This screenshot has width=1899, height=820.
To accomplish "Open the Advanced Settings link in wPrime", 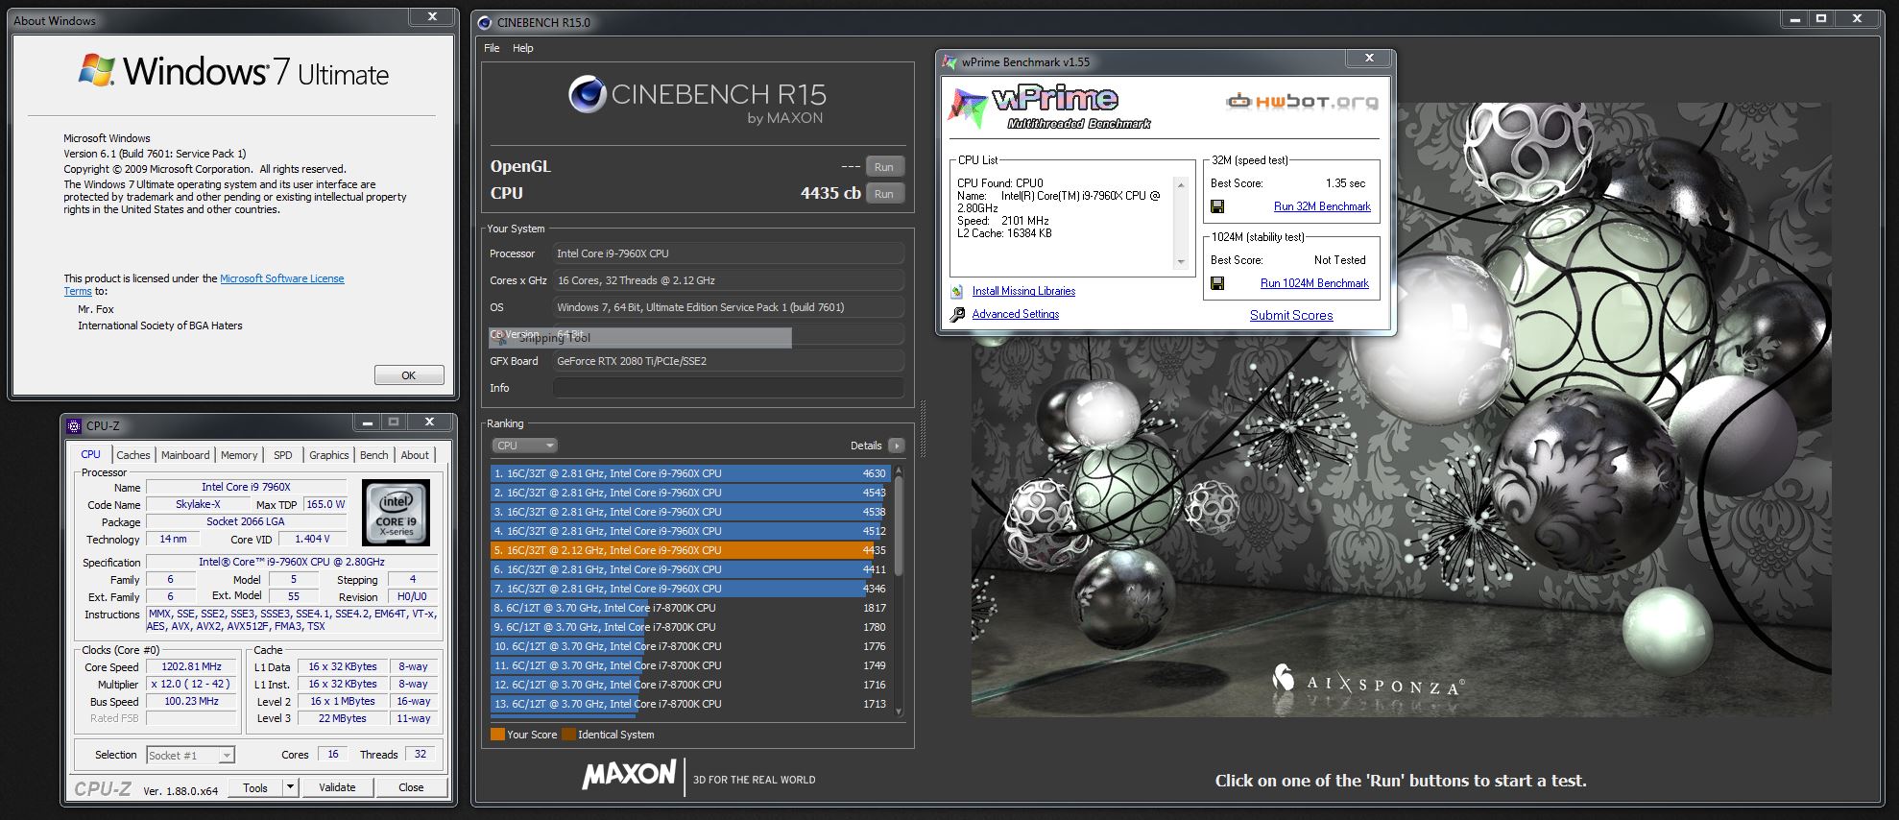I will click(x=1016, y=314).
